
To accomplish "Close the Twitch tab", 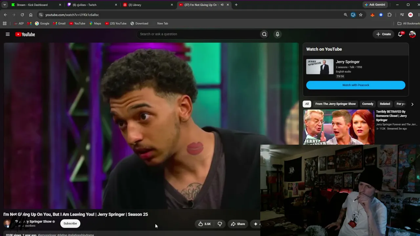I will click(x=116, y=5).
